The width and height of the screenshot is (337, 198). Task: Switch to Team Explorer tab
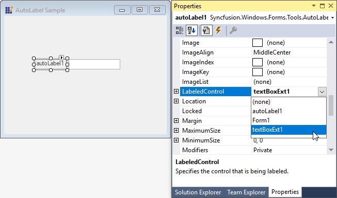[x=246, y=192]
